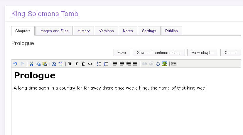
Task: Cut selected text with scissors icon
Action: coord(31,64)
